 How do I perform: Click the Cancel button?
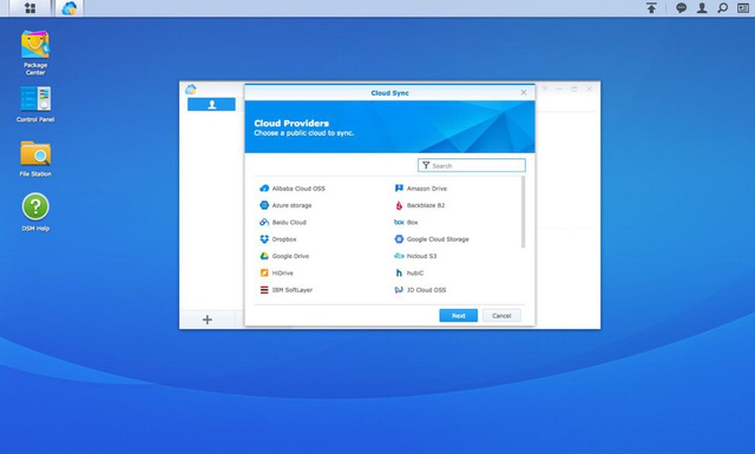coord(501,316)
